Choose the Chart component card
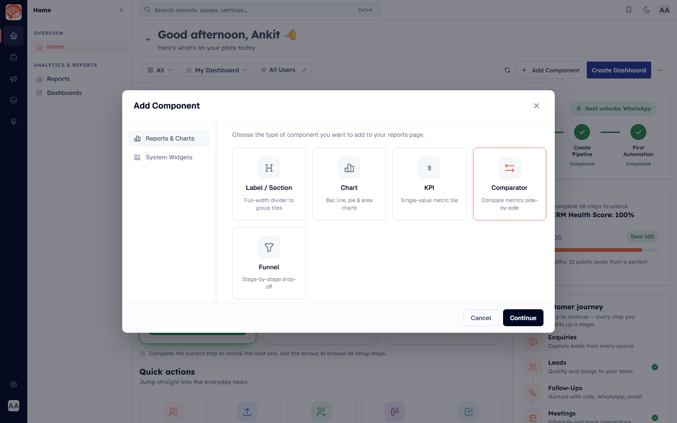This screenshot has height=423, width=677. tap(349, 184)
